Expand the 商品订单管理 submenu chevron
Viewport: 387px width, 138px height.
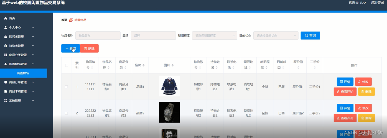(x=33, y=82)
